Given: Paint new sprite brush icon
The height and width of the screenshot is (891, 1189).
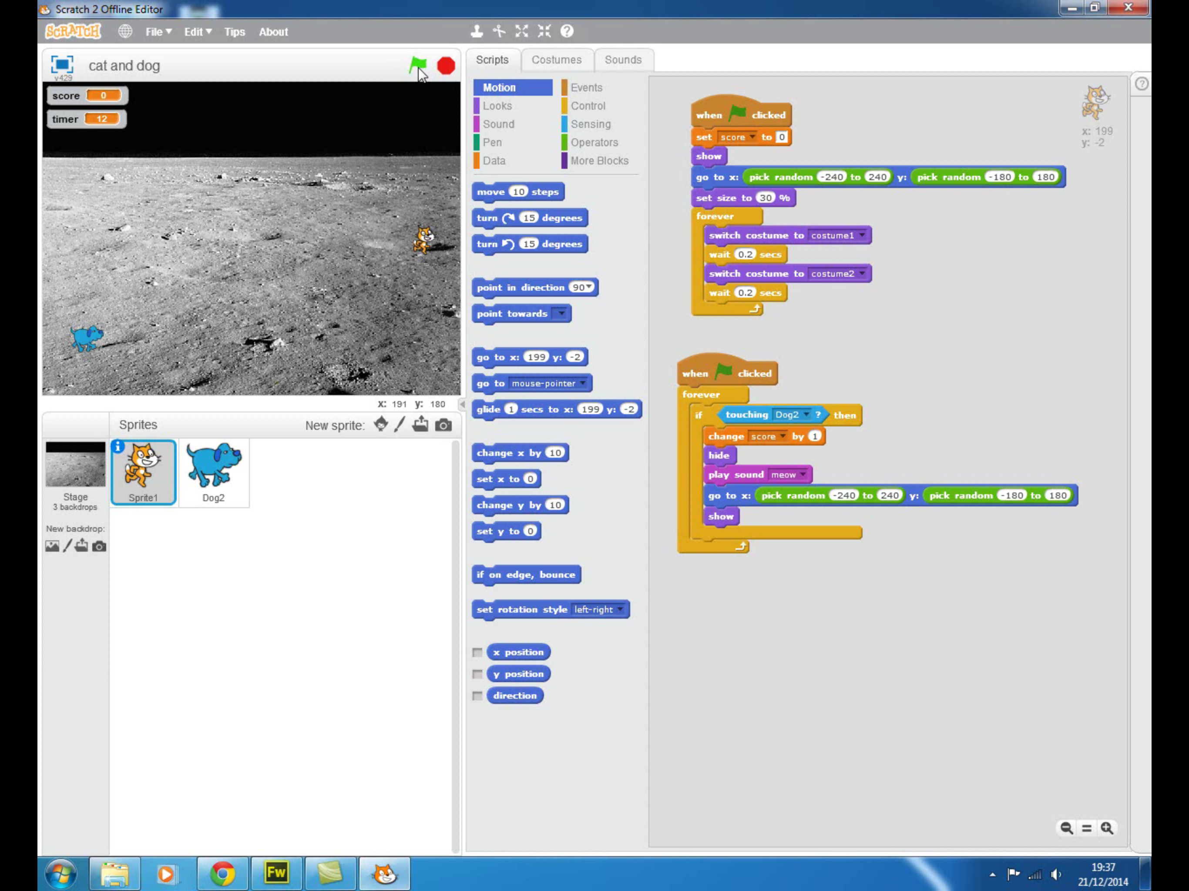Looking at the screenshot, I should pos(400,425).
